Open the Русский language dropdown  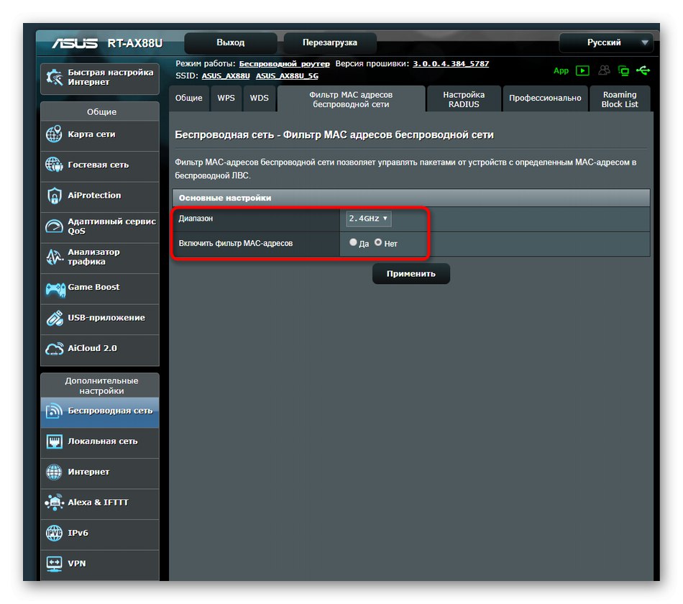point(606,42)
